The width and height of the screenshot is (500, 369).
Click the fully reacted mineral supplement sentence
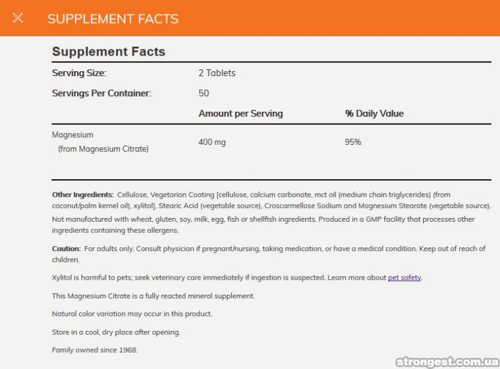(x=153, y=296)
